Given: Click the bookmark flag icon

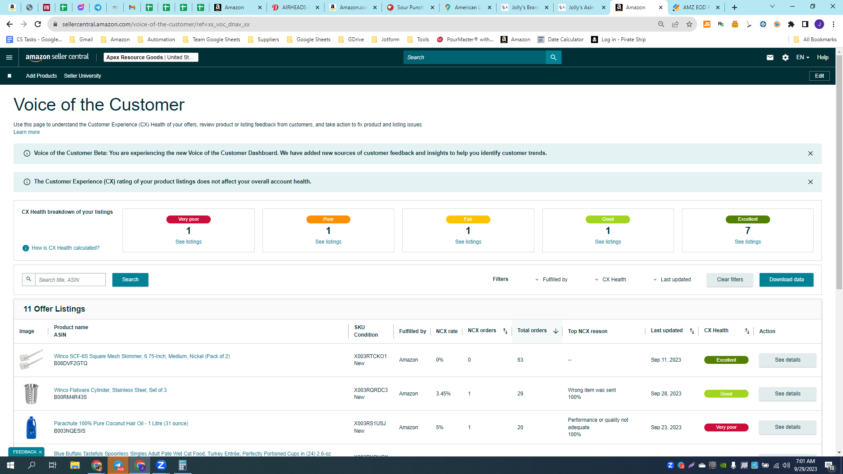Looking at the screenshot, I should pyautogui.click(x=9, y=76).
